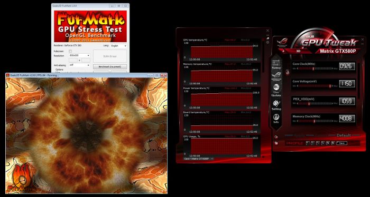The height and width of the screenshot is (197, 370).
Task: Click the Core Voltage value box 1150
Action: [347, 83]
